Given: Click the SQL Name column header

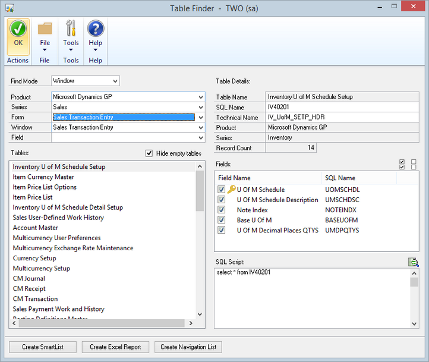Looking at the screenshot, I should [x=359, y=178].
